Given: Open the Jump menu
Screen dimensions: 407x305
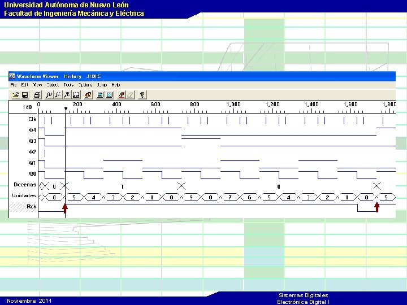Looking at the screenshot, I should pyautogui.click(x=102, y=85).
